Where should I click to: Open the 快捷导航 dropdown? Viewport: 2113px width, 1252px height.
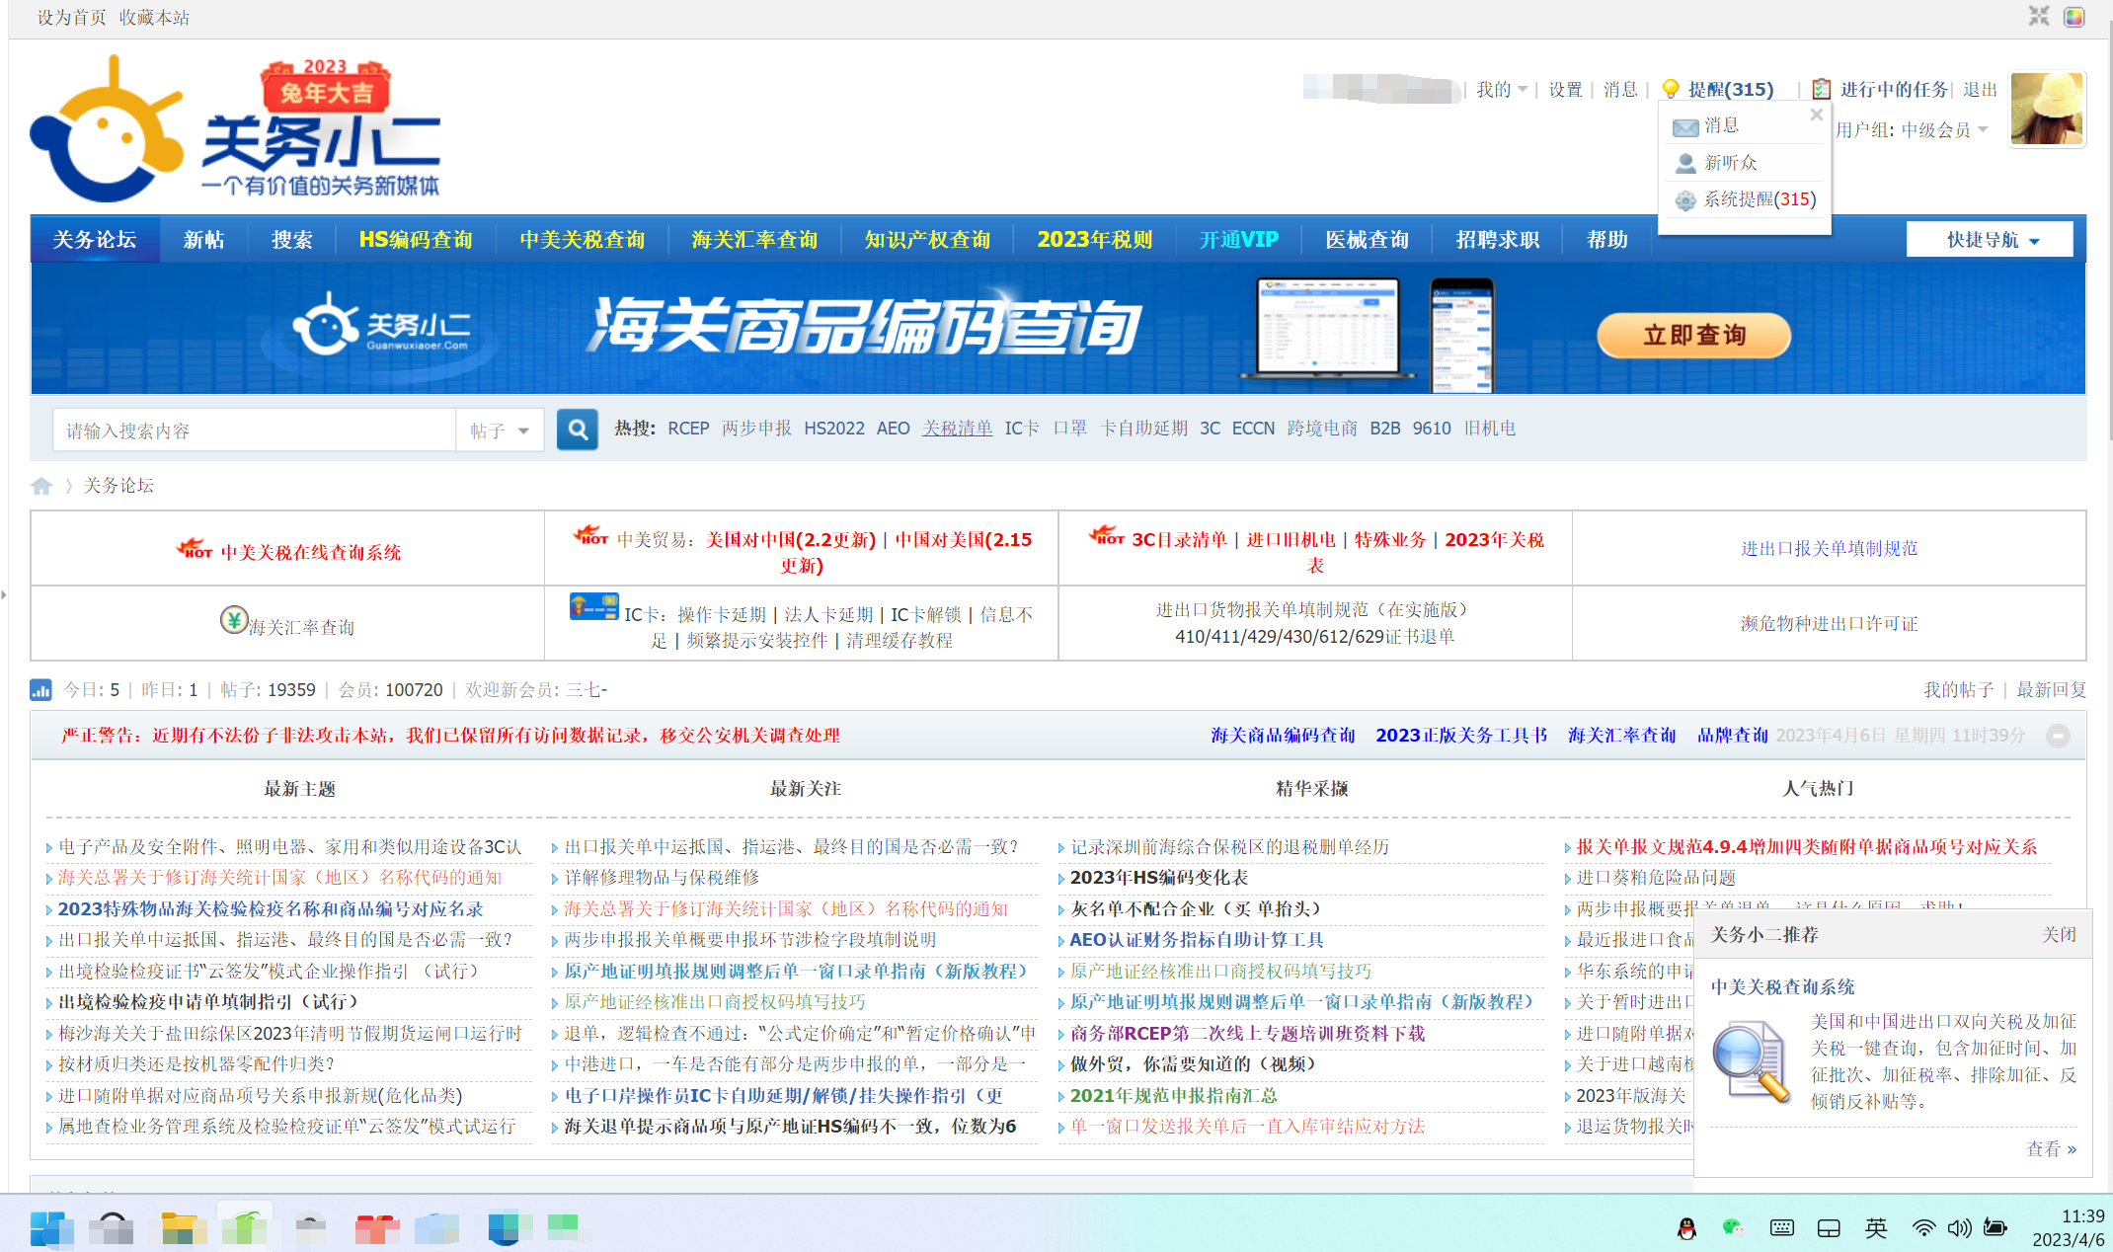pos(1990,240)
